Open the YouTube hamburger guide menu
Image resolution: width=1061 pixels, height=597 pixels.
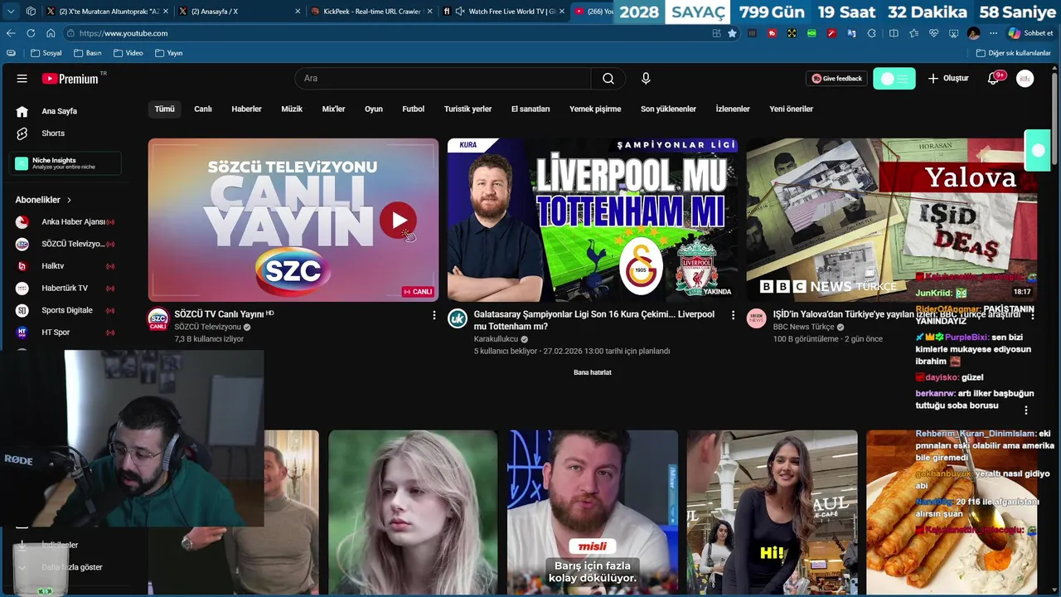click(22, 79)
